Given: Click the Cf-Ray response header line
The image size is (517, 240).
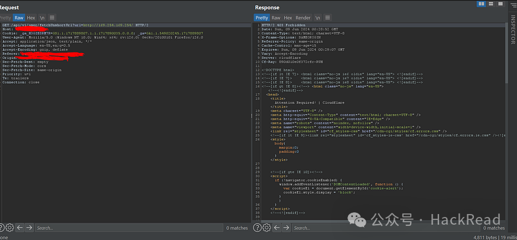Looking at the screenshot, I should [x=292, y=62].
